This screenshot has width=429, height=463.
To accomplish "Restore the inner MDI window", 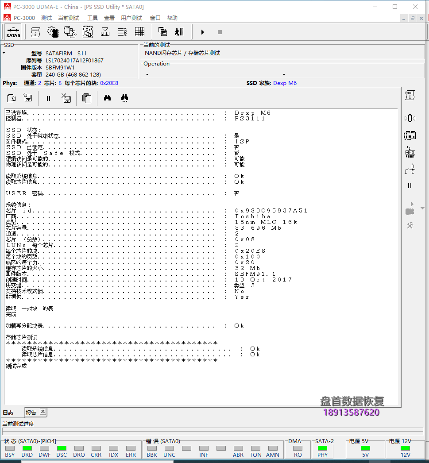I will (x=413, y=18).
